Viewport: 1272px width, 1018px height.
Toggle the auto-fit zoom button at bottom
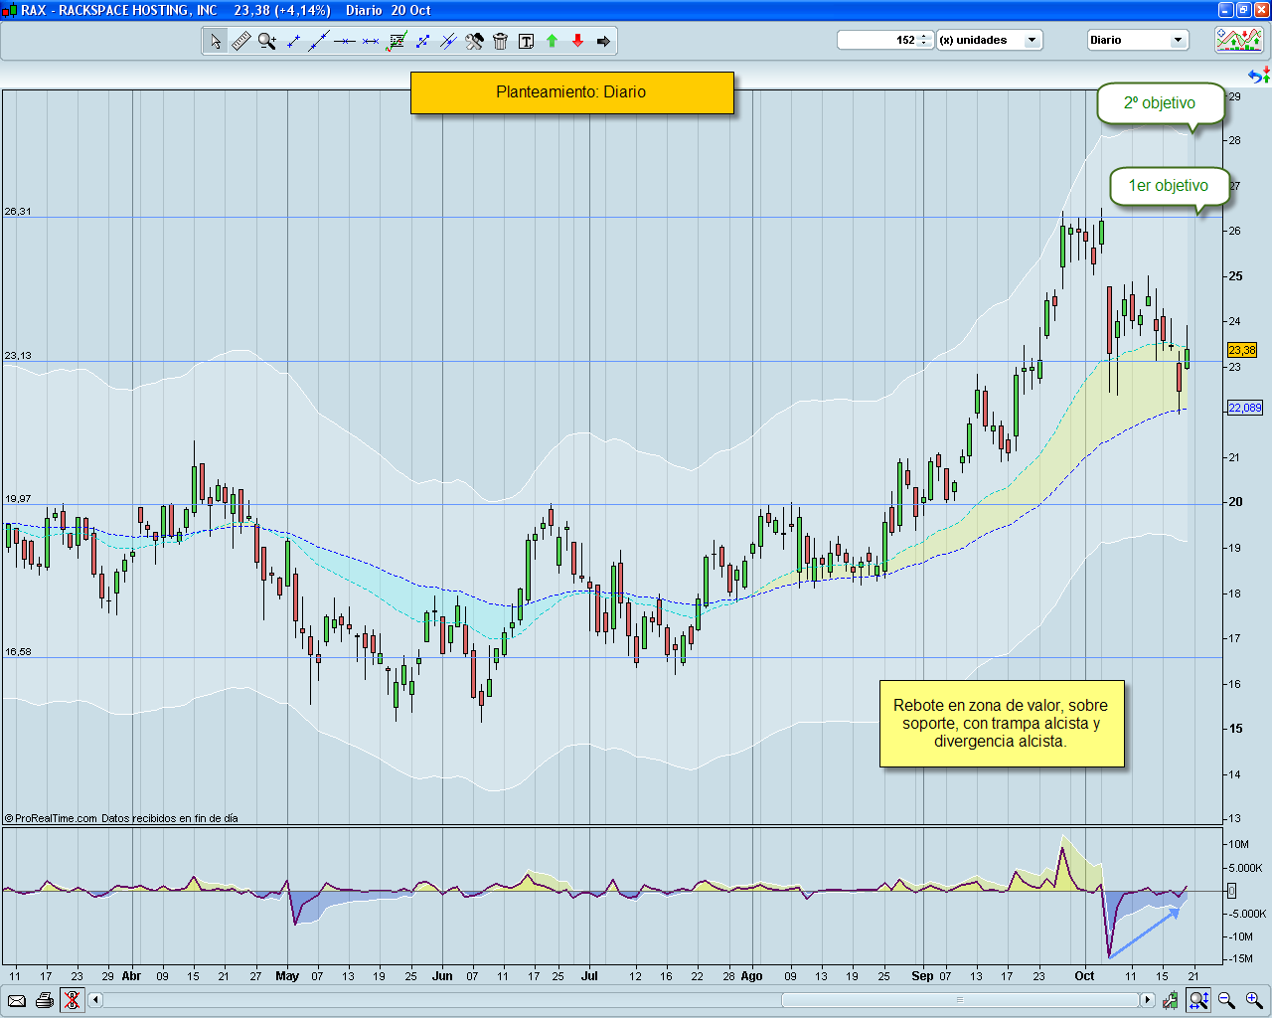tap(1198, 1000)
